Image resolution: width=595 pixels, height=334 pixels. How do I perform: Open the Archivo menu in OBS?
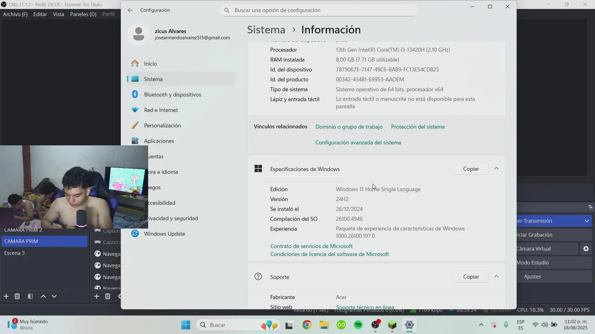point(15,14)
